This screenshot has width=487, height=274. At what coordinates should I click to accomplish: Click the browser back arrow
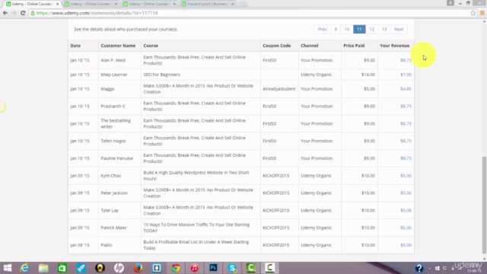coord(5,13)
